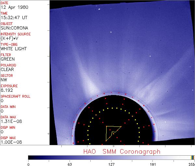
Task: Select the NW sector value
Action: (x=4, y=80)
